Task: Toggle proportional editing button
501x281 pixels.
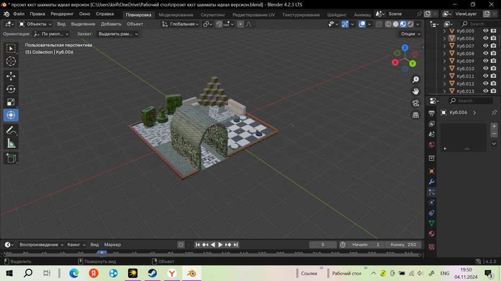Action: pyautogui.click(x=240, y=24)
